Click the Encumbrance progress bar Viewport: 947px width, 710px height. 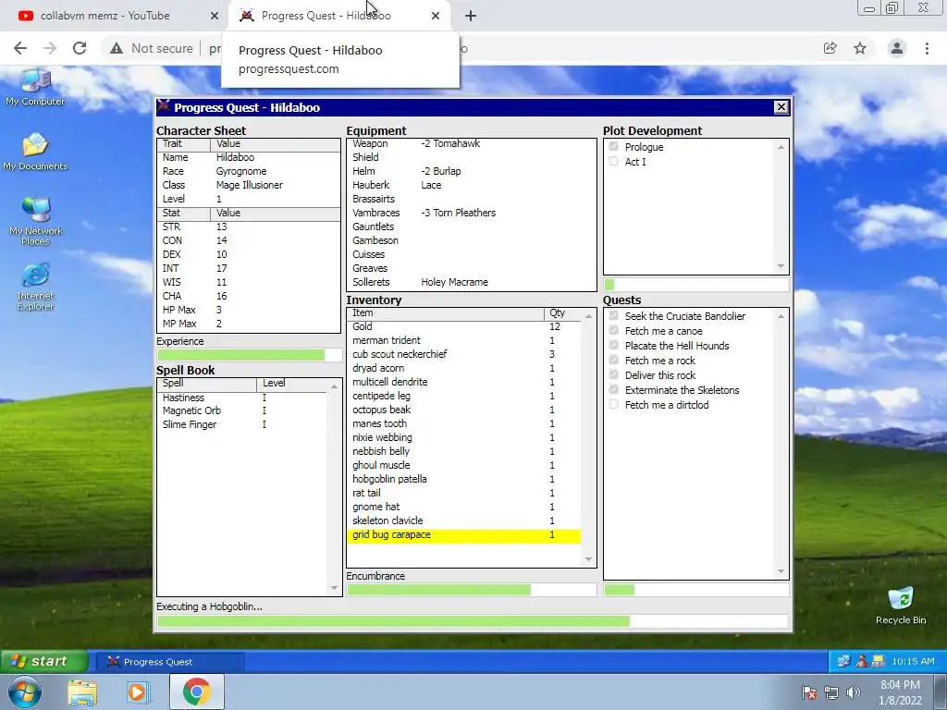point(471,590)
